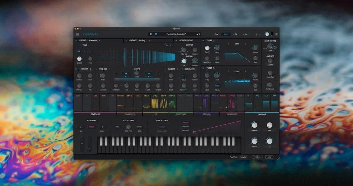Open the preset library browser icon

[x=151, y=34]
